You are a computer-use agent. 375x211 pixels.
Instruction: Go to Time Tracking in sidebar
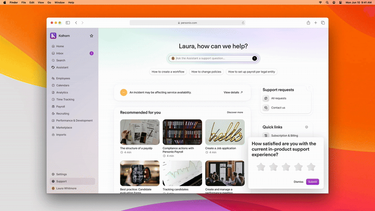(65, 99)
